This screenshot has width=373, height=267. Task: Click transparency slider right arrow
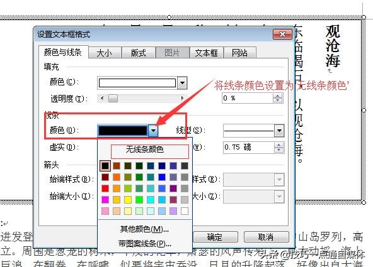(183, 98)
